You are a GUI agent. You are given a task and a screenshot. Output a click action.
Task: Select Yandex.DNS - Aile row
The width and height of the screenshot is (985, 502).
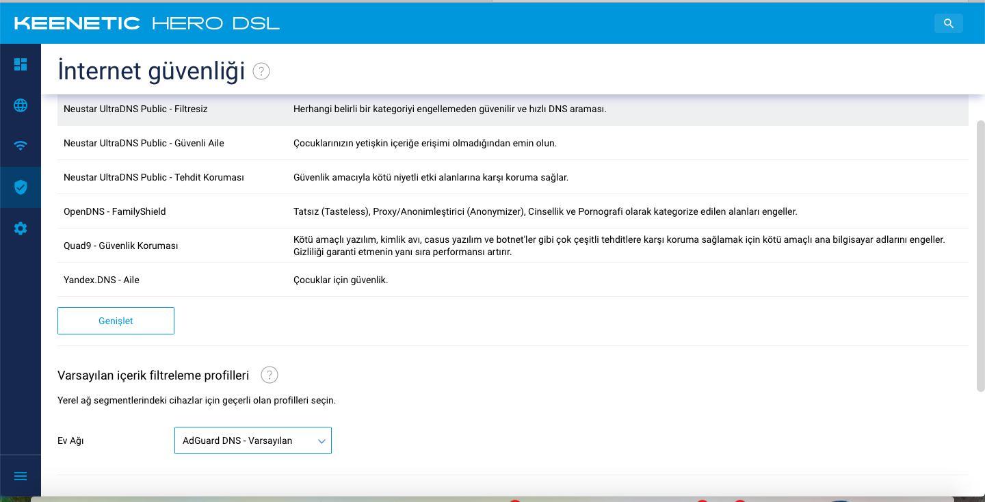(513, 280)
